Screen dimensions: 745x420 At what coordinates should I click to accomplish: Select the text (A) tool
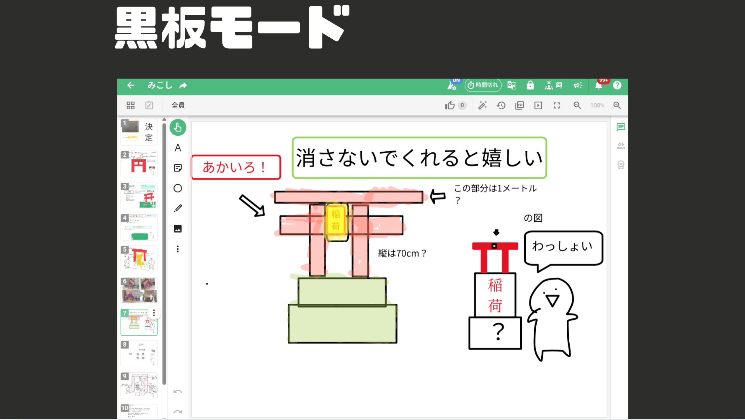[x=178, y=148]
